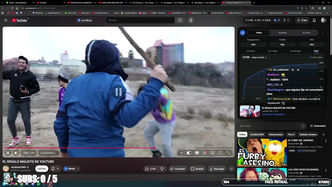Open the subscription notification bell dropdown
The image size is (332, 187).
coord(55,169)
